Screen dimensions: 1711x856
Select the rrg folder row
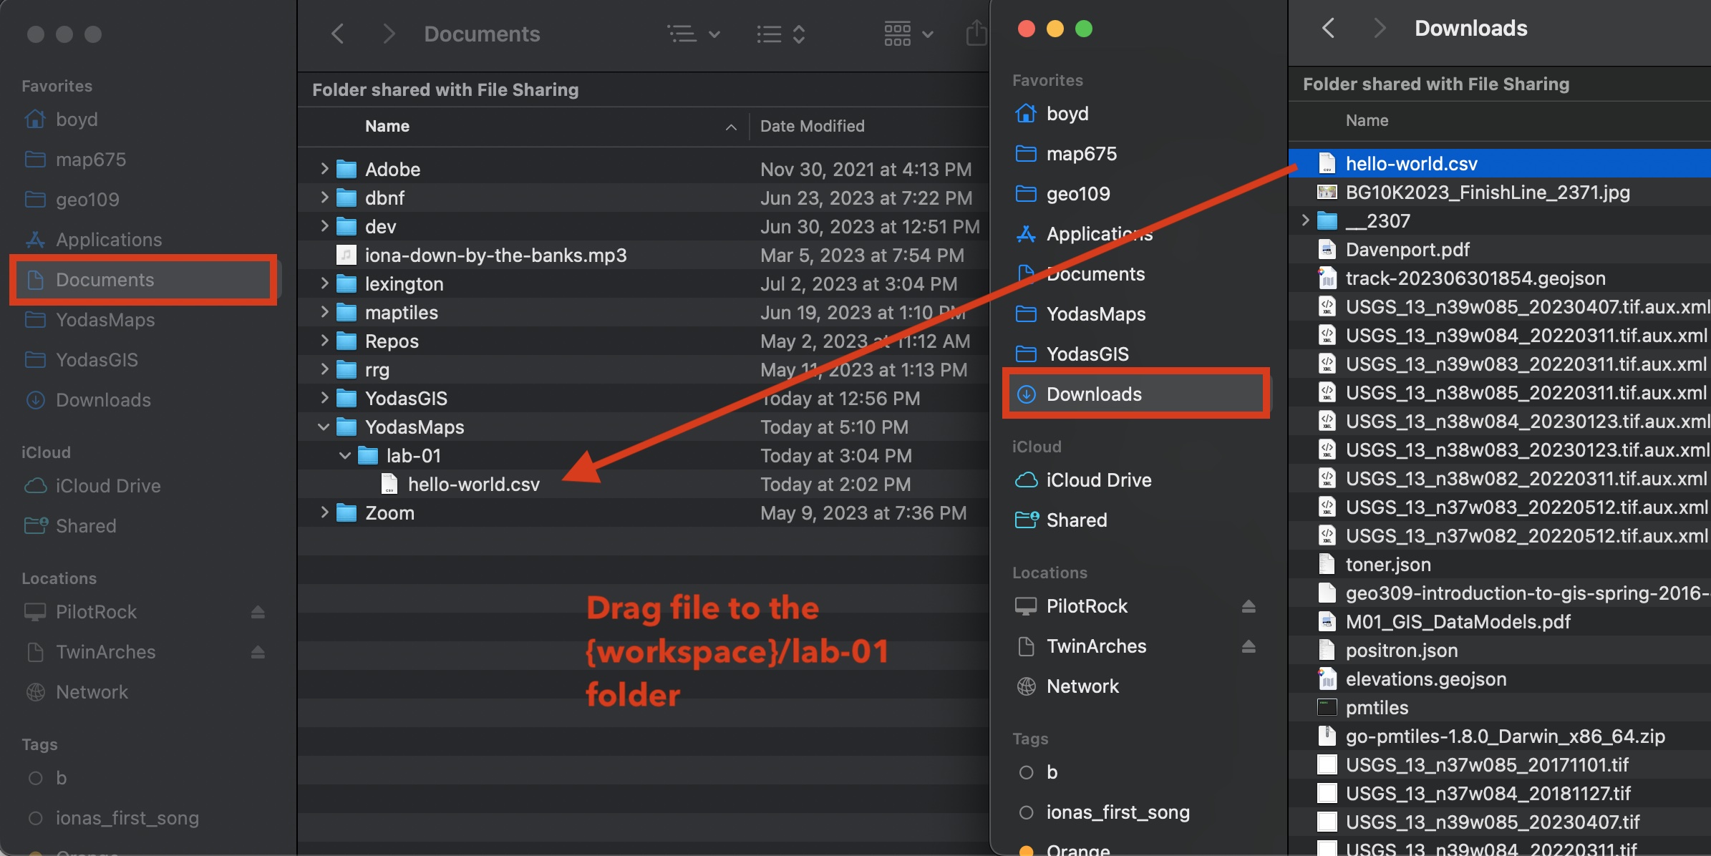pyautogui.click(x=644, y=369)
